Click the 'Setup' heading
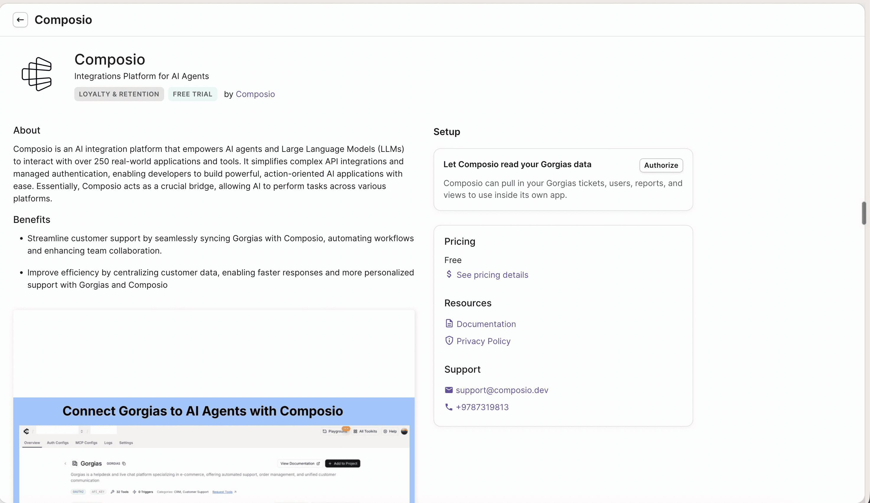870x503 pixels. click(x=447, y=132)
